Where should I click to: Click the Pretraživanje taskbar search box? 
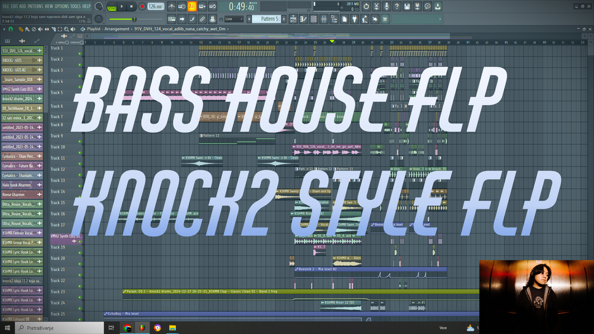pos(59,328)
